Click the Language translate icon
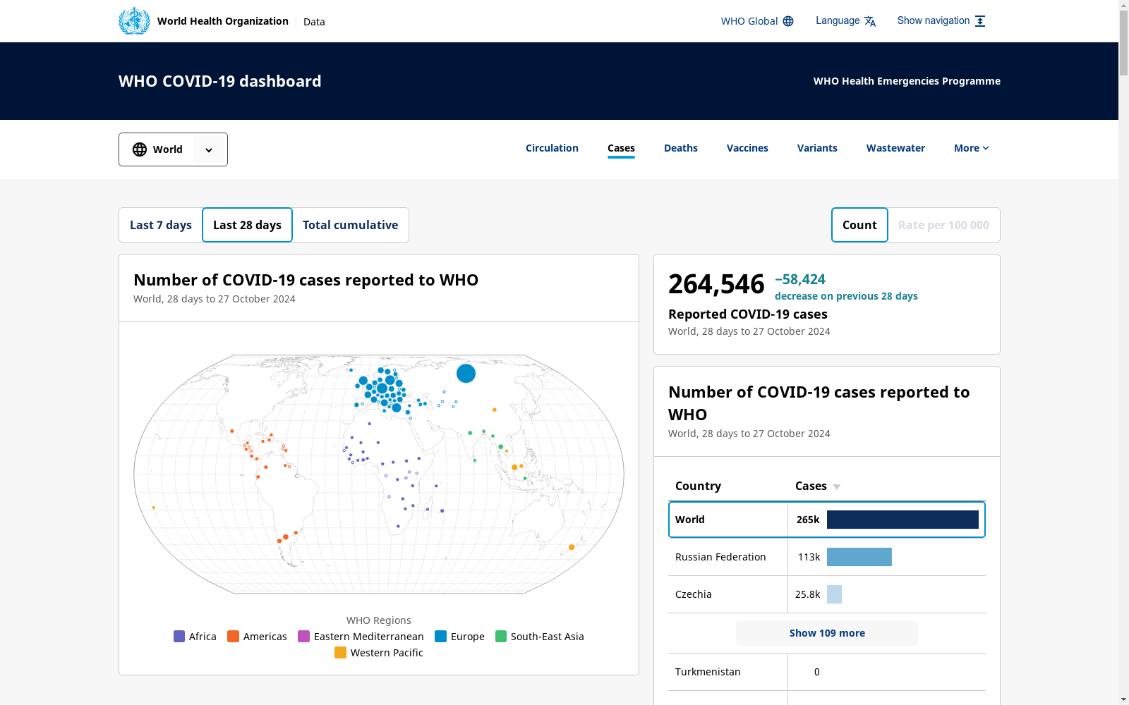This screenshot has width=1129, height=705. click(870, 21)
